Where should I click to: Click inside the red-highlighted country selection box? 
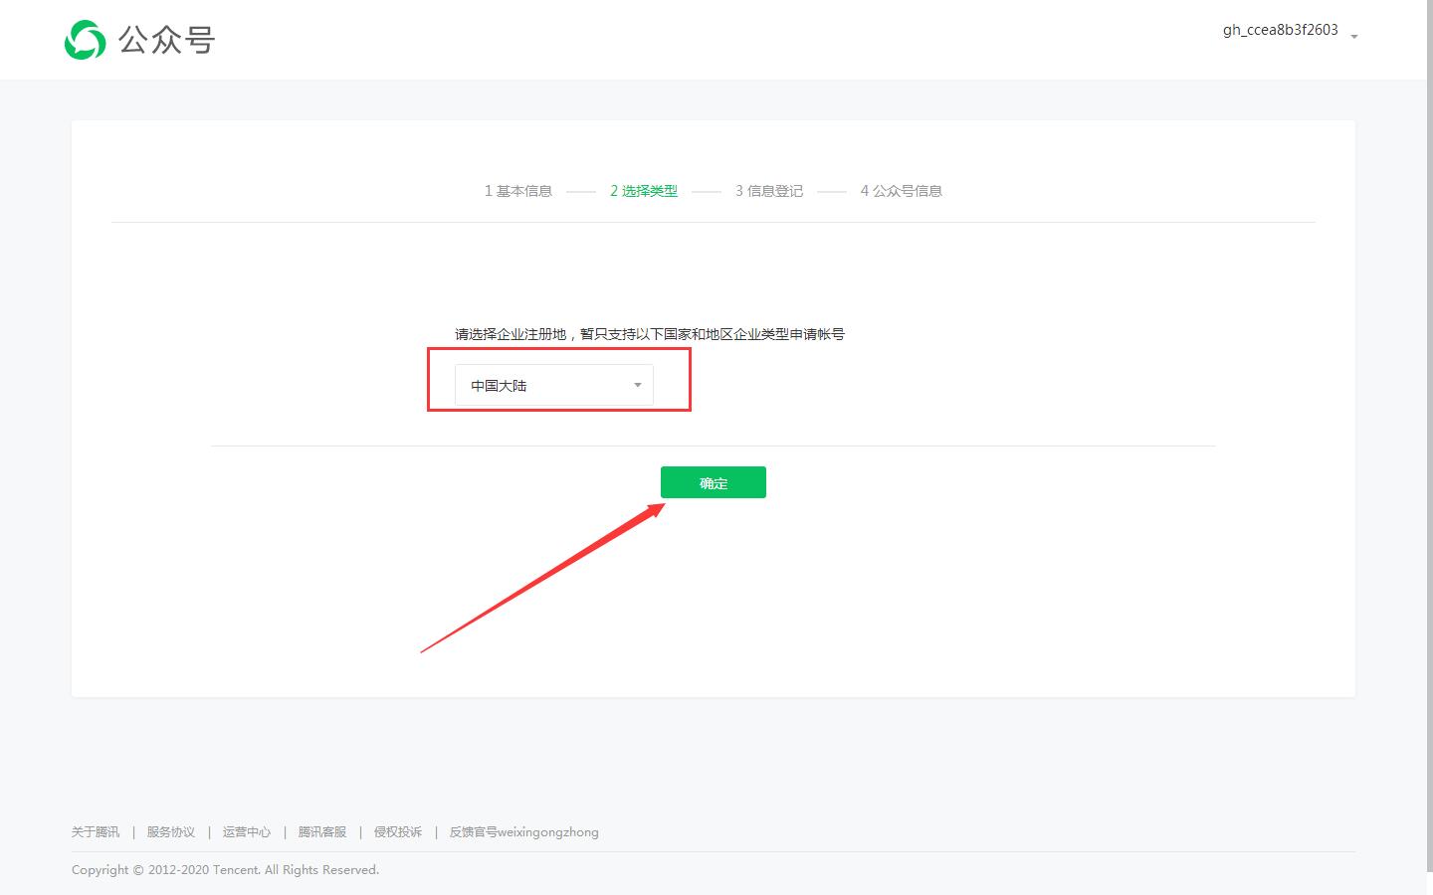[553, 379]
